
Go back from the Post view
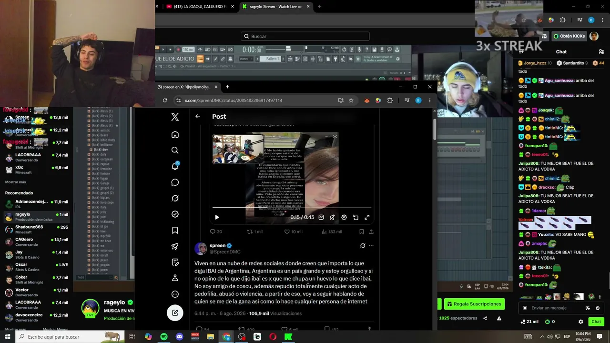pyautogui.click(x=198, y=116)
